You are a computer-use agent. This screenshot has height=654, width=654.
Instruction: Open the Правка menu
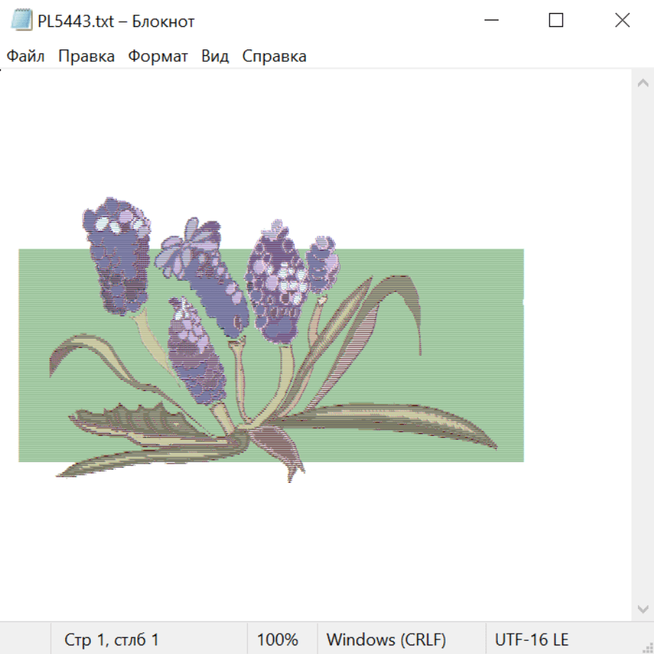point(86,56)
